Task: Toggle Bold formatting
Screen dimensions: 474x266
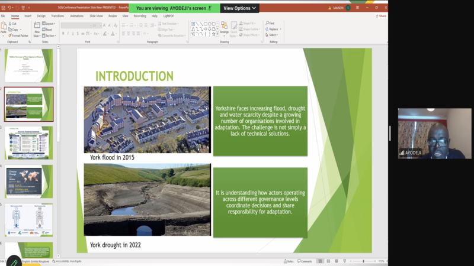Action: [x=63, y=34]
